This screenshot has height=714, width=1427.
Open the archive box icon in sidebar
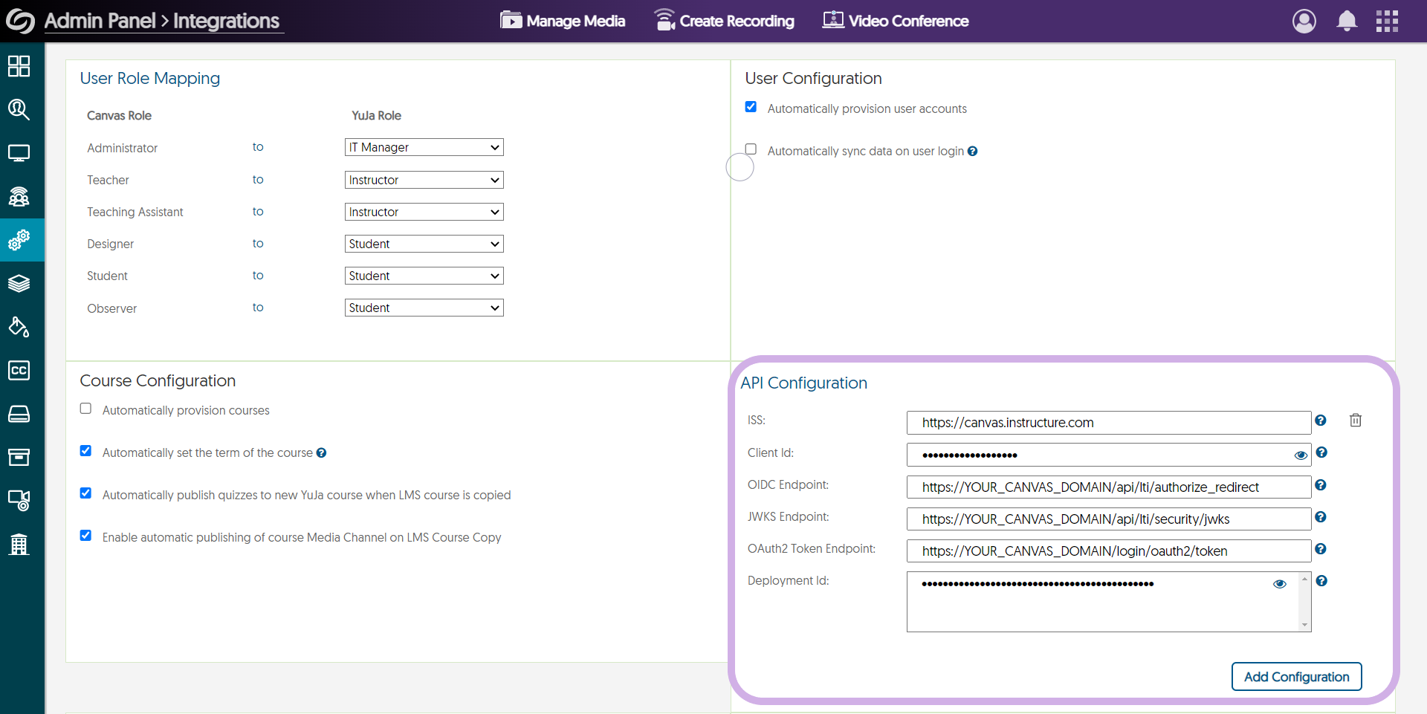click(19, 457)
